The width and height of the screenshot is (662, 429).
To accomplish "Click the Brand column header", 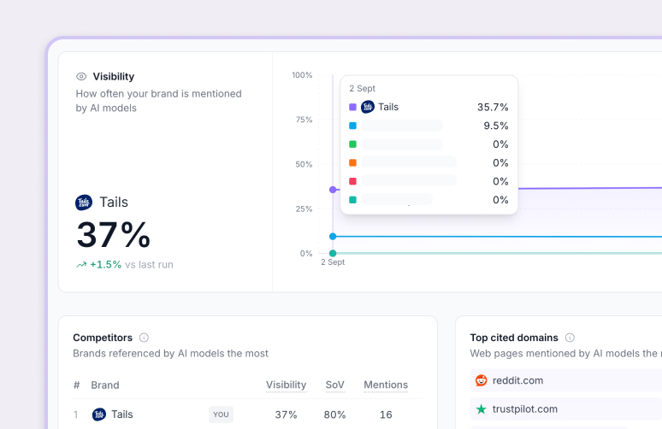I will 105,385.
